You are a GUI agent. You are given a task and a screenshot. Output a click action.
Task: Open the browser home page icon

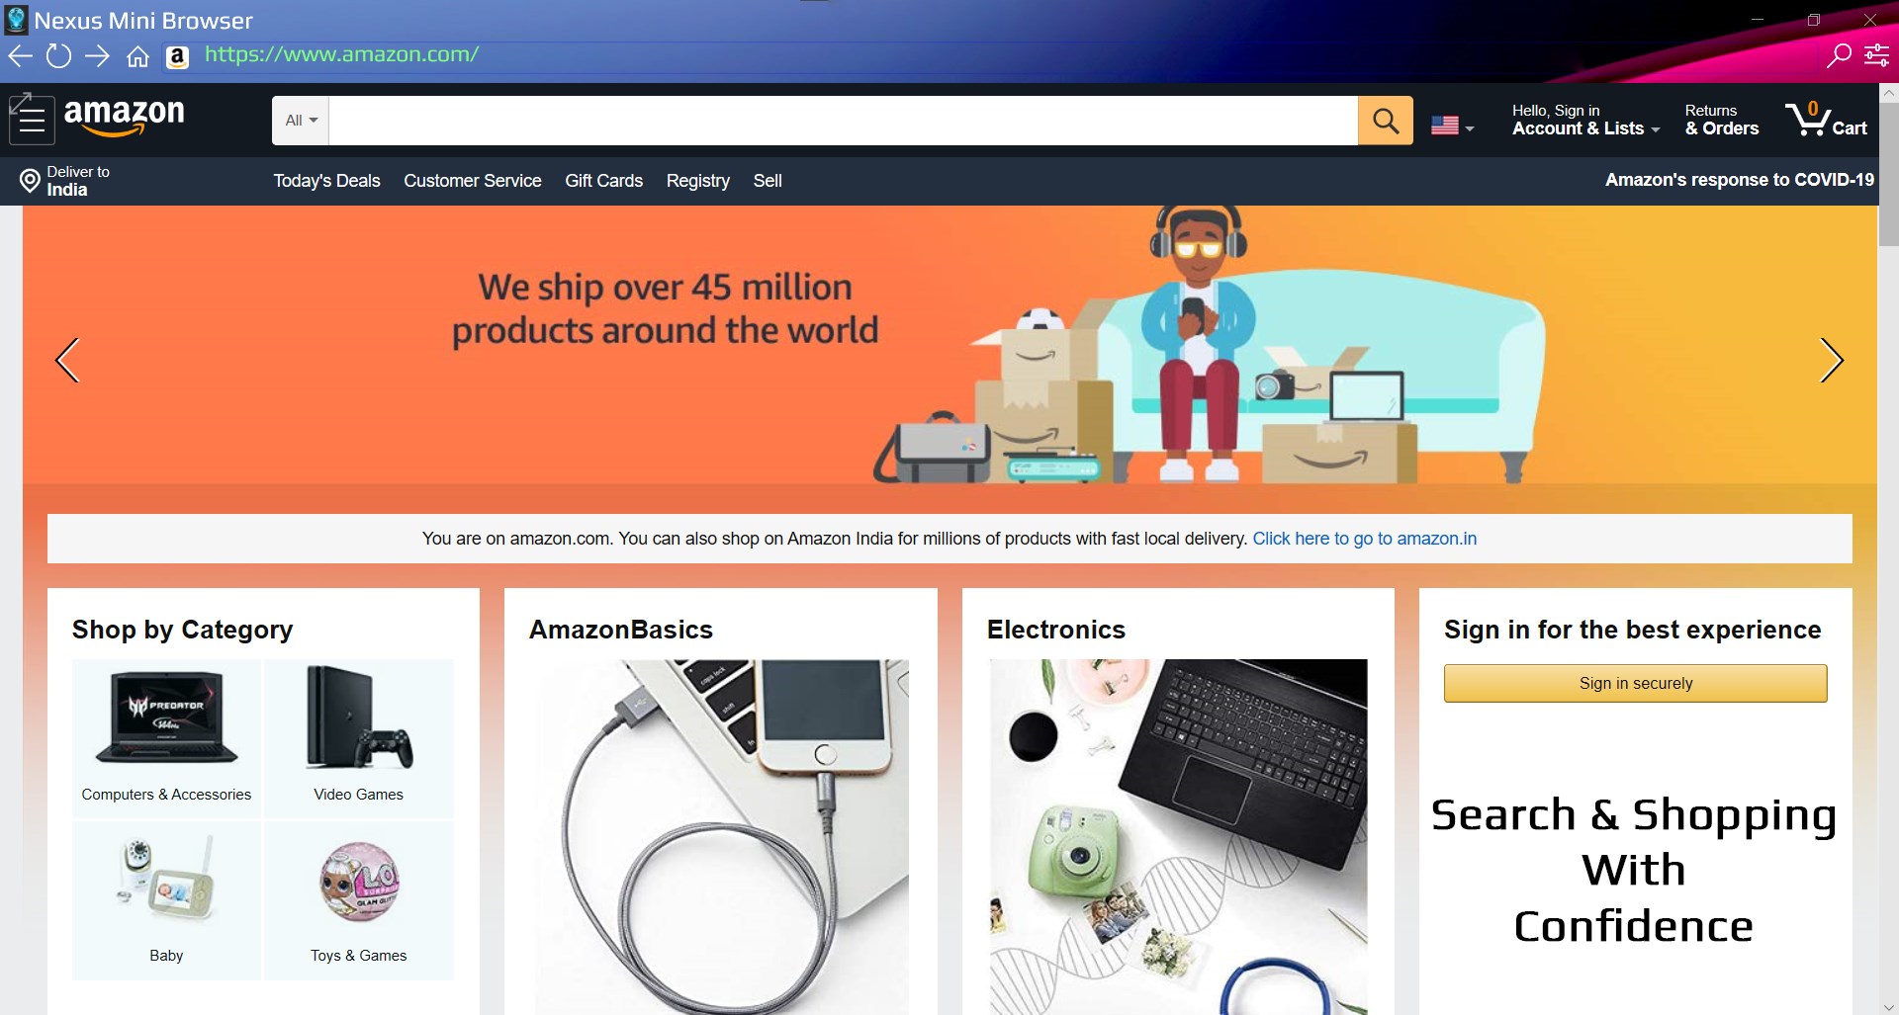pyautogui.click(x=137, y=56)
